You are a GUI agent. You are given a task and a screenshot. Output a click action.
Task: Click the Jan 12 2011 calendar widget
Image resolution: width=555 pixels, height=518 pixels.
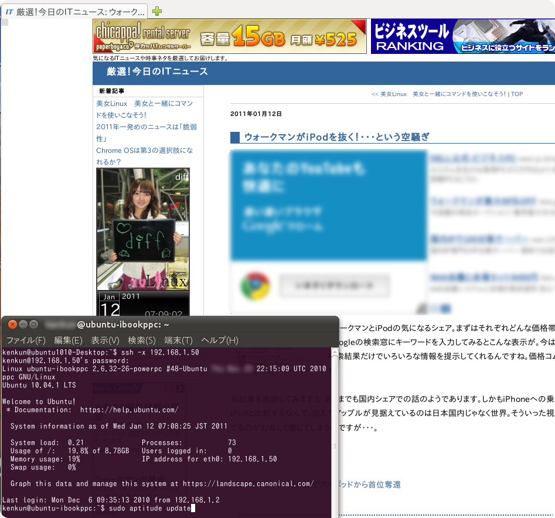click(x=143, y=303)
